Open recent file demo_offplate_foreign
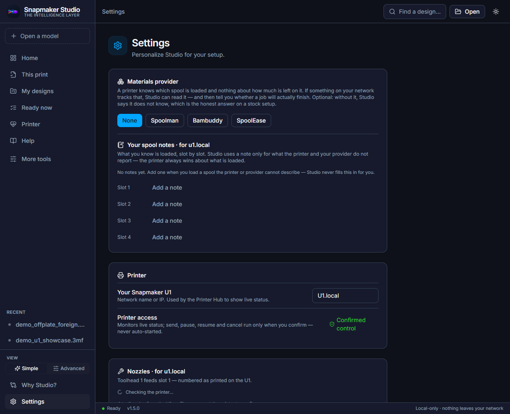The height and width of the screenshot is (414, 510). click(x=47, y=325)
